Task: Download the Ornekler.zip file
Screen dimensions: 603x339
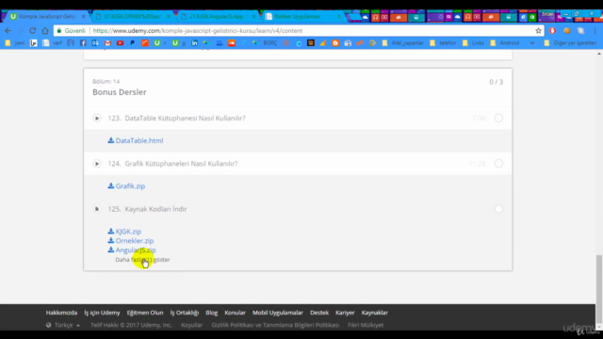Action: [135, 241]
